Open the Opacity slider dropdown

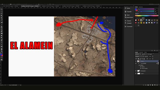tap(153, 56)
